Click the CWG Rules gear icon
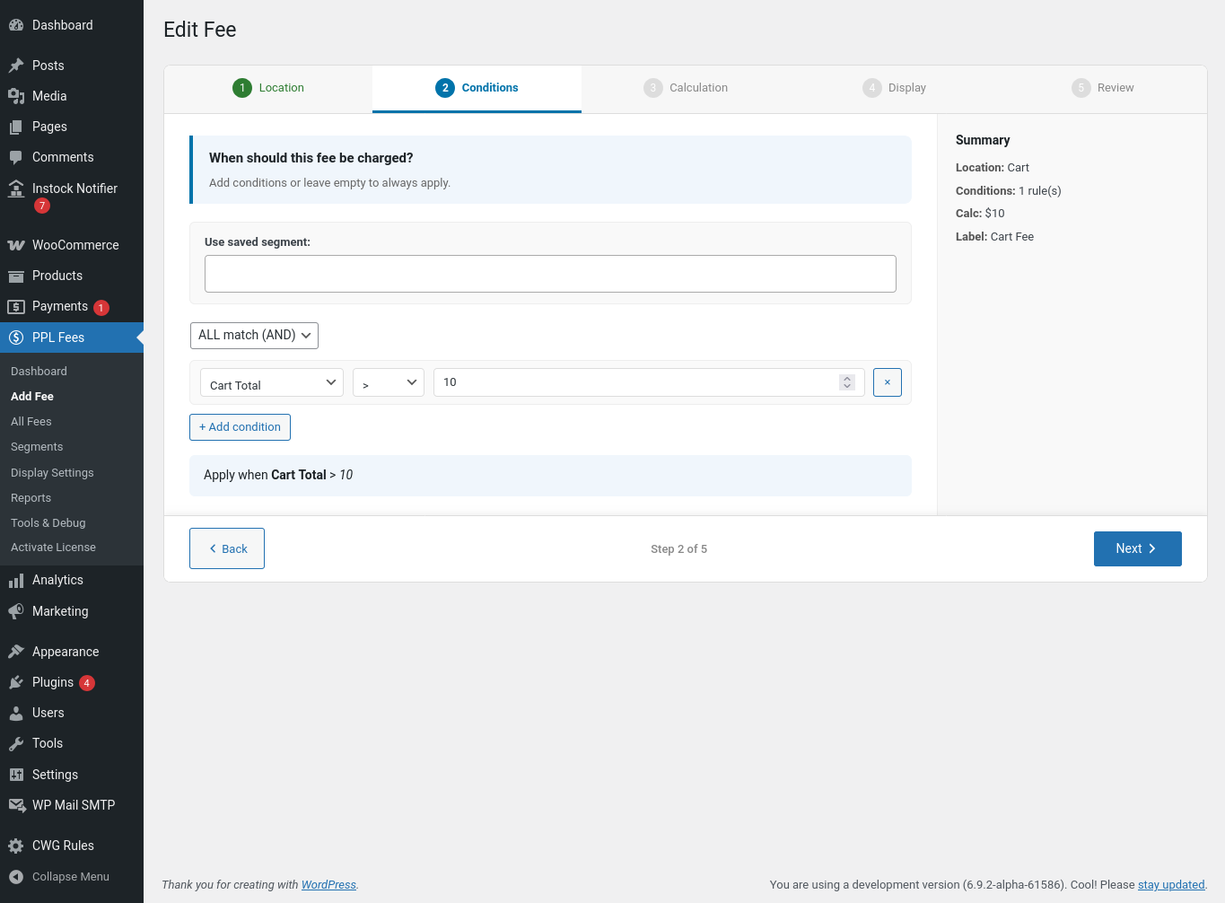Screen dimensions: 1225x903 [x=16, y=846]
